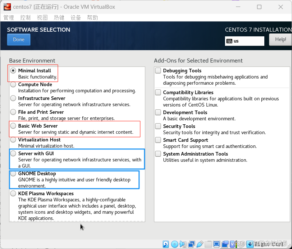Check the Compatibility Libraries add-on
Viewport: 292px width, 249px height.
[x=158, y=92]
